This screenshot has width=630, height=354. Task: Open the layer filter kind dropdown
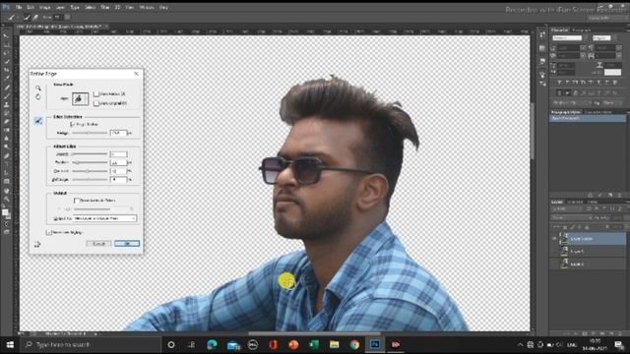coord(566,208)
